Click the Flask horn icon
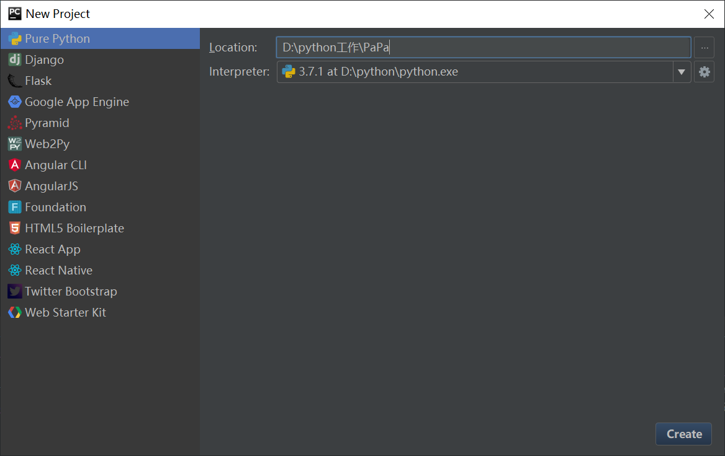 pos(15,81)
